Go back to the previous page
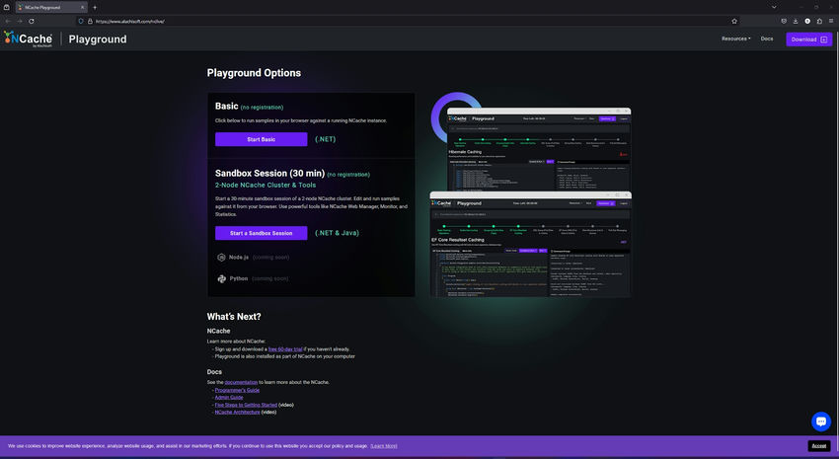 point(8,21)
